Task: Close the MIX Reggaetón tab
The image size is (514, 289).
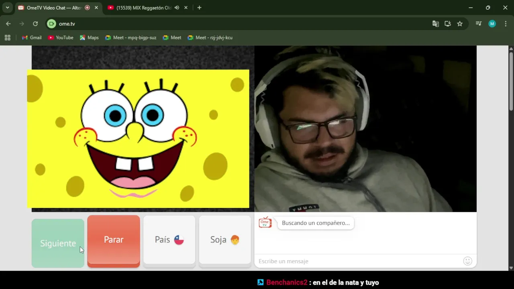Action: (186, 8)
